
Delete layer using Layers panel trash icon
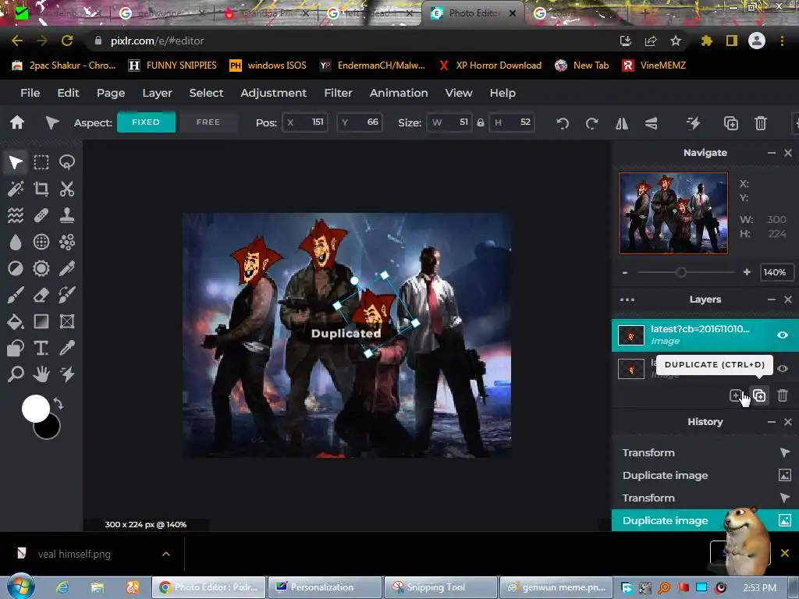[783, 395]
